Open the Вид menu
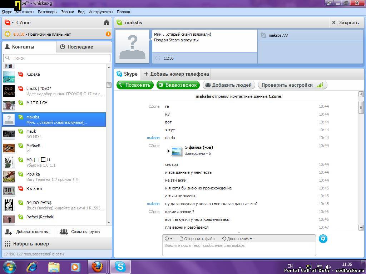The image size is (366, 274). 81,12
